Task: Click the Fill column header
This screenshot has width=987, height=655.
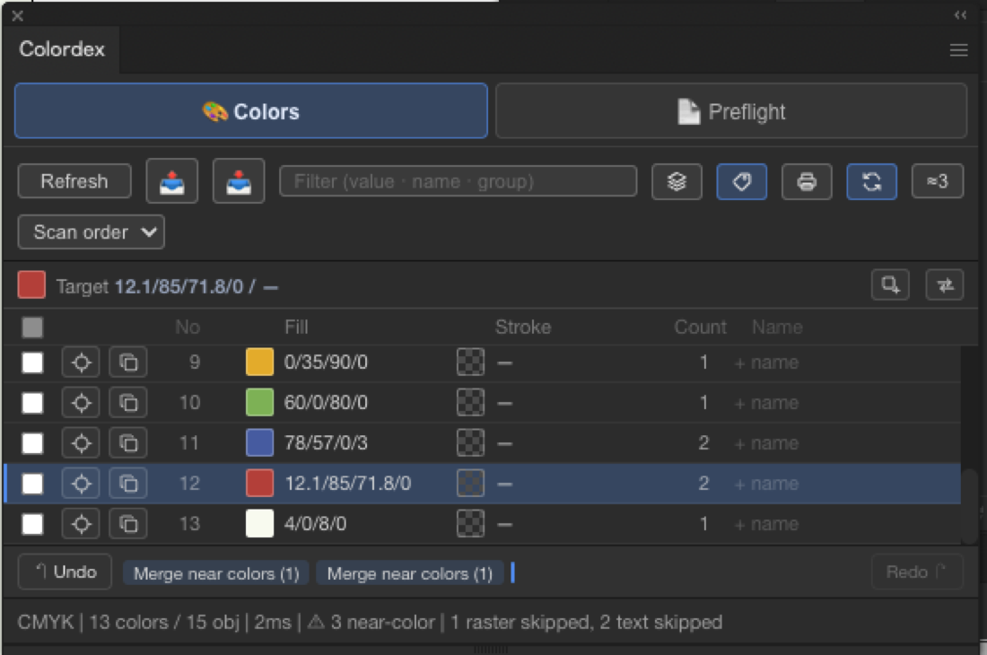Action: coord(296,327)
